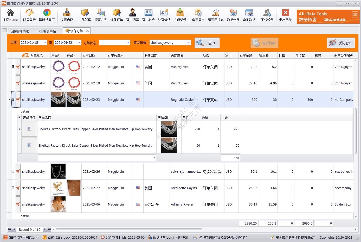Click the 关闭窗体 button

point(341,43)
